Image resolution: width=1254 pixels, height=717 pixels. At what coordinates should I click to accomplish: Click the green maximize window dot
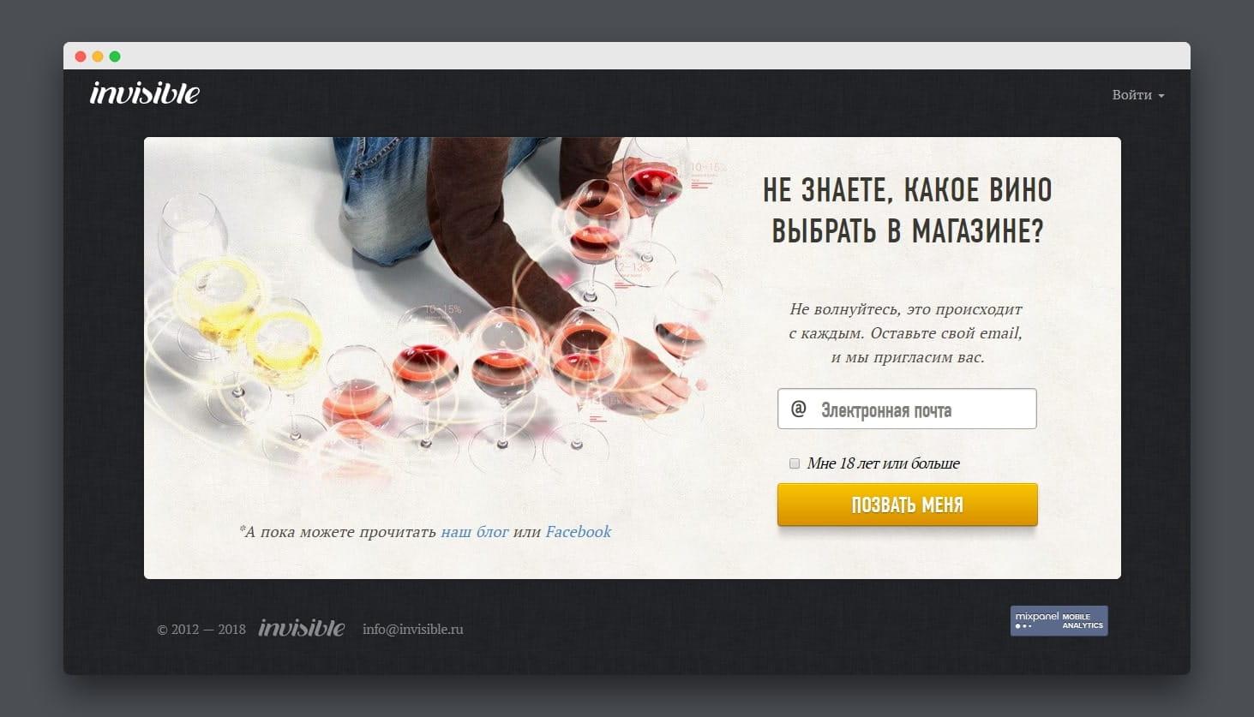click(x=115, y=57)
